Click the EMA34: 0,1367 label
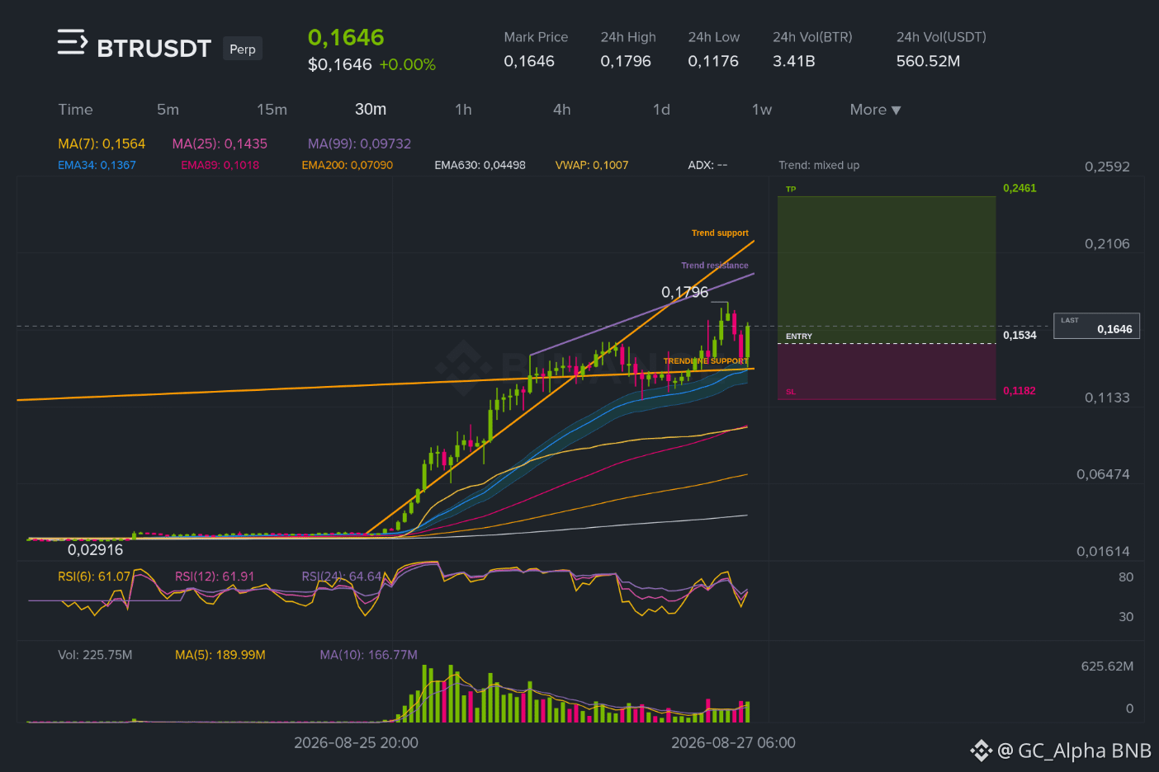The image size is (1159, 772). coord(97,165)
